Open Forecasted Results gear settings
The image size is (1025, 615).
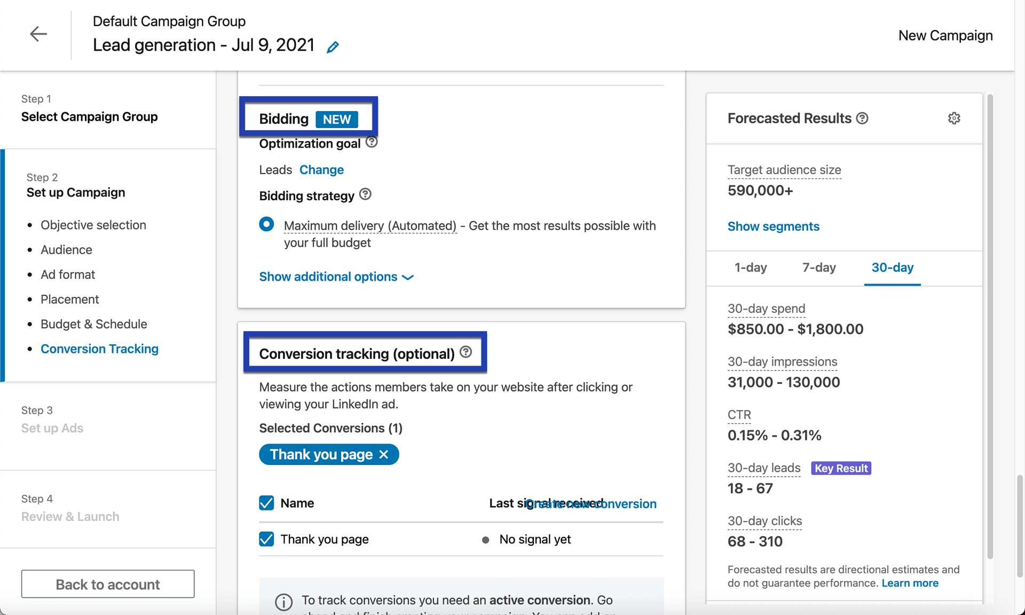(954, 118)
